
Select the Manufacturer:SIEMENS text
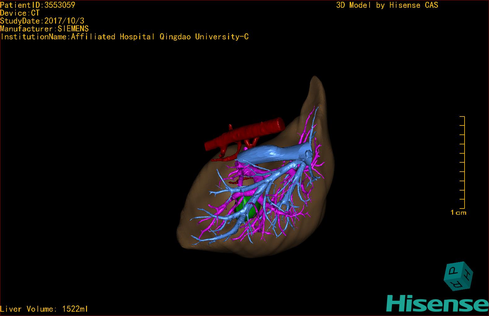44,29
